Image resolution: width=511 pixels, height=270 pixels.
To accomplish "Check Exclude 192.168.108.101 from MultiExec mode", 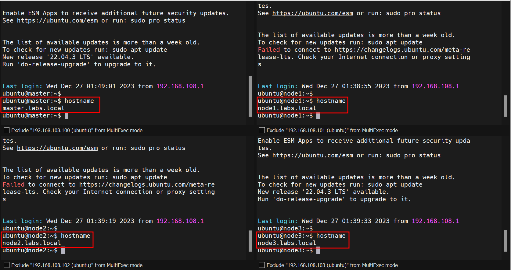I will (262, 130).
